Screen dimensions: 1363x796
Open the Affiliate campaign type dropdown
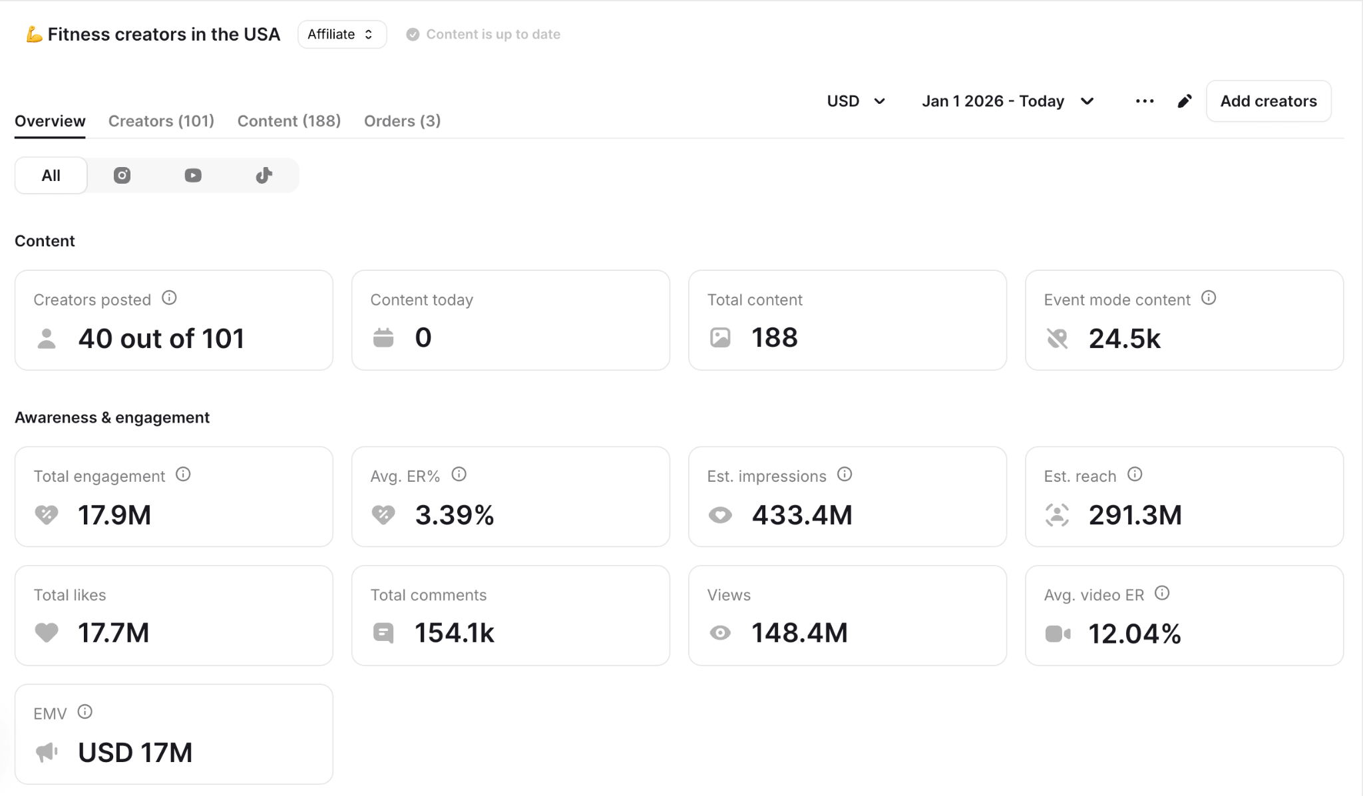coord(341,35)
